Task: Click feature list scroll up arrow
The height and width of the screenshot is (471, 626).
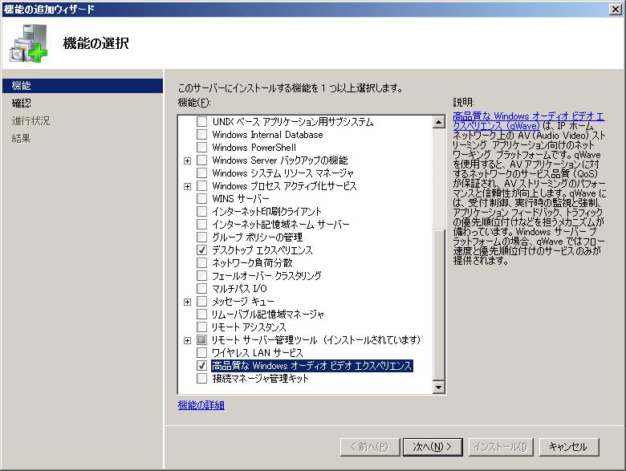Action: pyautogui.click(x=439, y=122)
